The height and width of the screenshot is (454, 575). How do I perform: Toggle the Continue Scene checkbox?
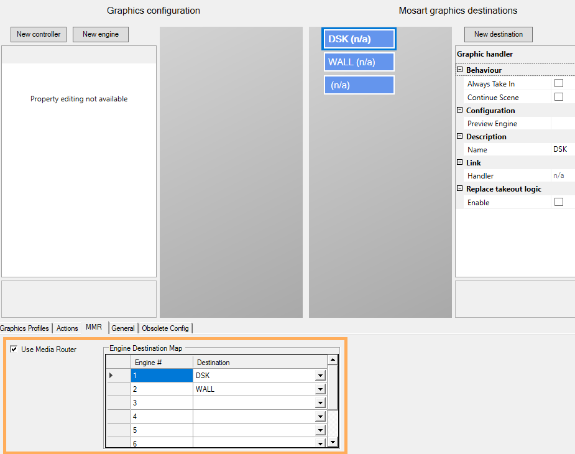[558, 97]
